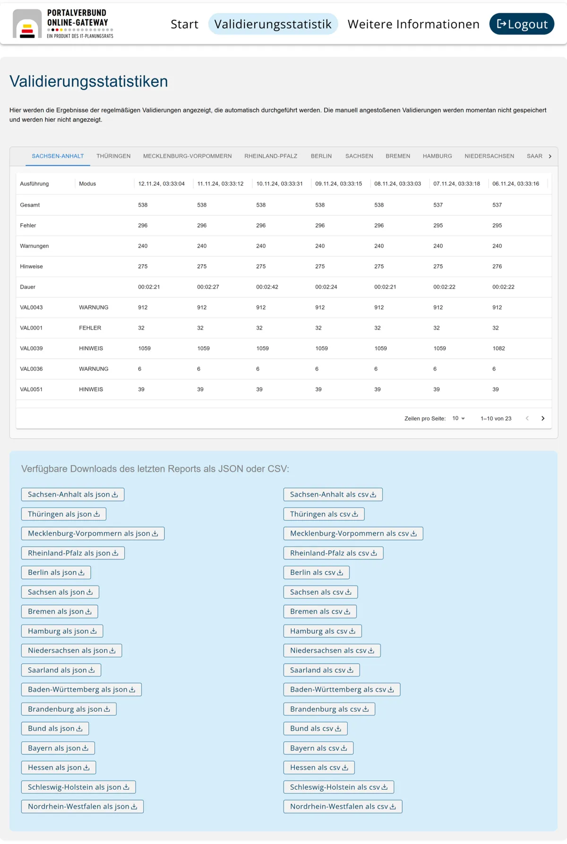Download Bayern als csv
This screenshot has height=844, width=567.
tap(318, 748)
